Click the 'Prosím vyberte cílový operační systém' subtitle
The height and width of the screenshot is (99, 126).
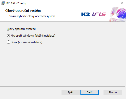32,16
